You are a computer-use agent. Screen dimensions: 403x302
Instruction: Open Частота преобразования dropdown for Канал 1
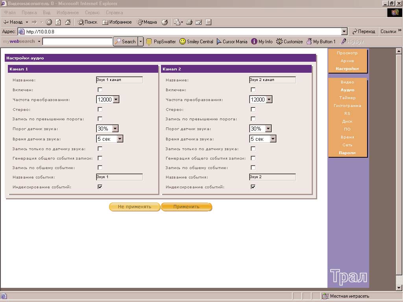click(x=116, y=100)
